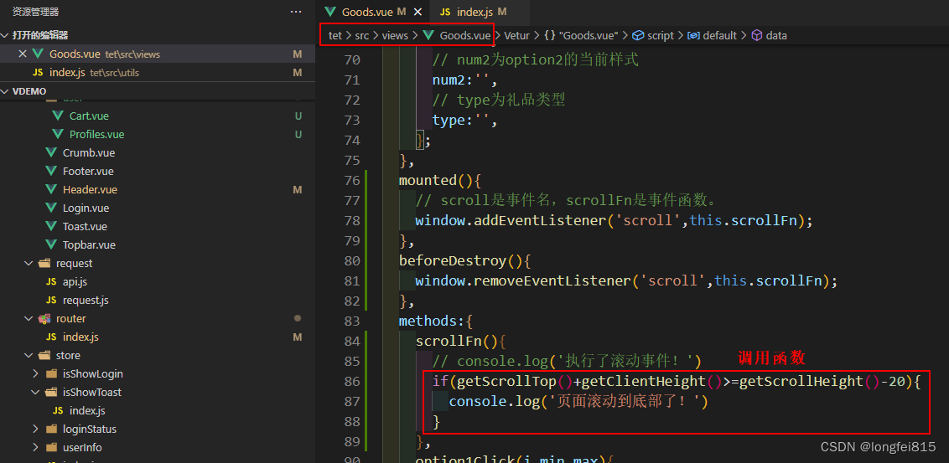
Task: Expand the isShowLogin folder
Action: click(35, 373)
